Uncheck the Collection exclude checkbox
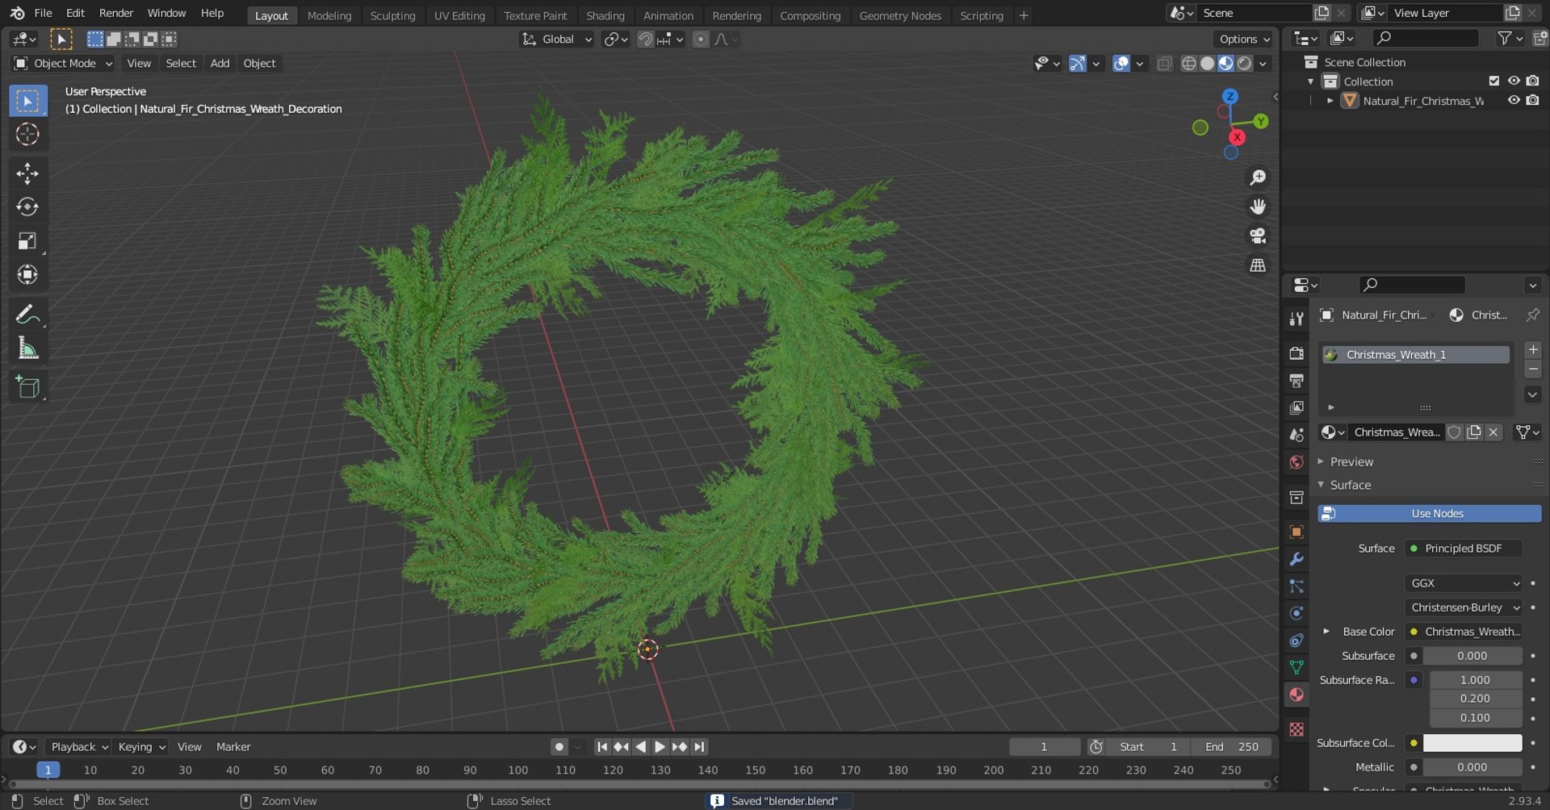The image size is (1550, 810). [1493, 81]
